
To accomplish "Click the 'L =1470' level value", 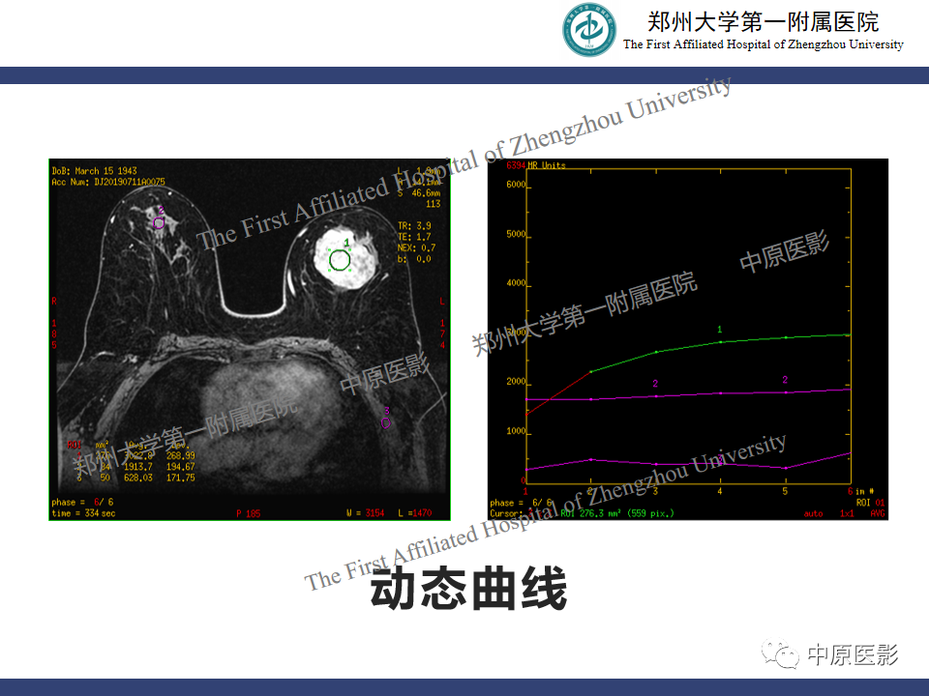I will (415, 512).
